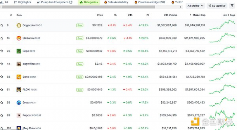The width and height of the screenshot is (237, 130).
Task: Click the Brett coin logo
Action: [x=19, y=102]
